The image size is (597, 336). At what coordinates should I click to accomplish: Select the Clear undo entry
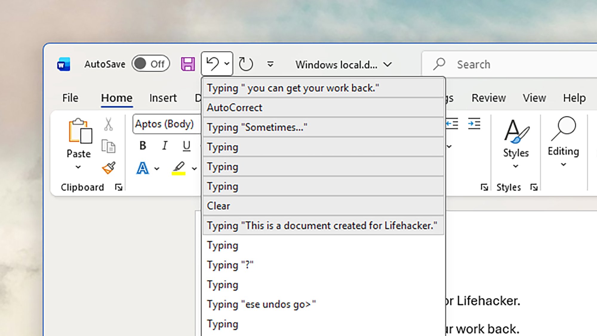pos(323,206)
